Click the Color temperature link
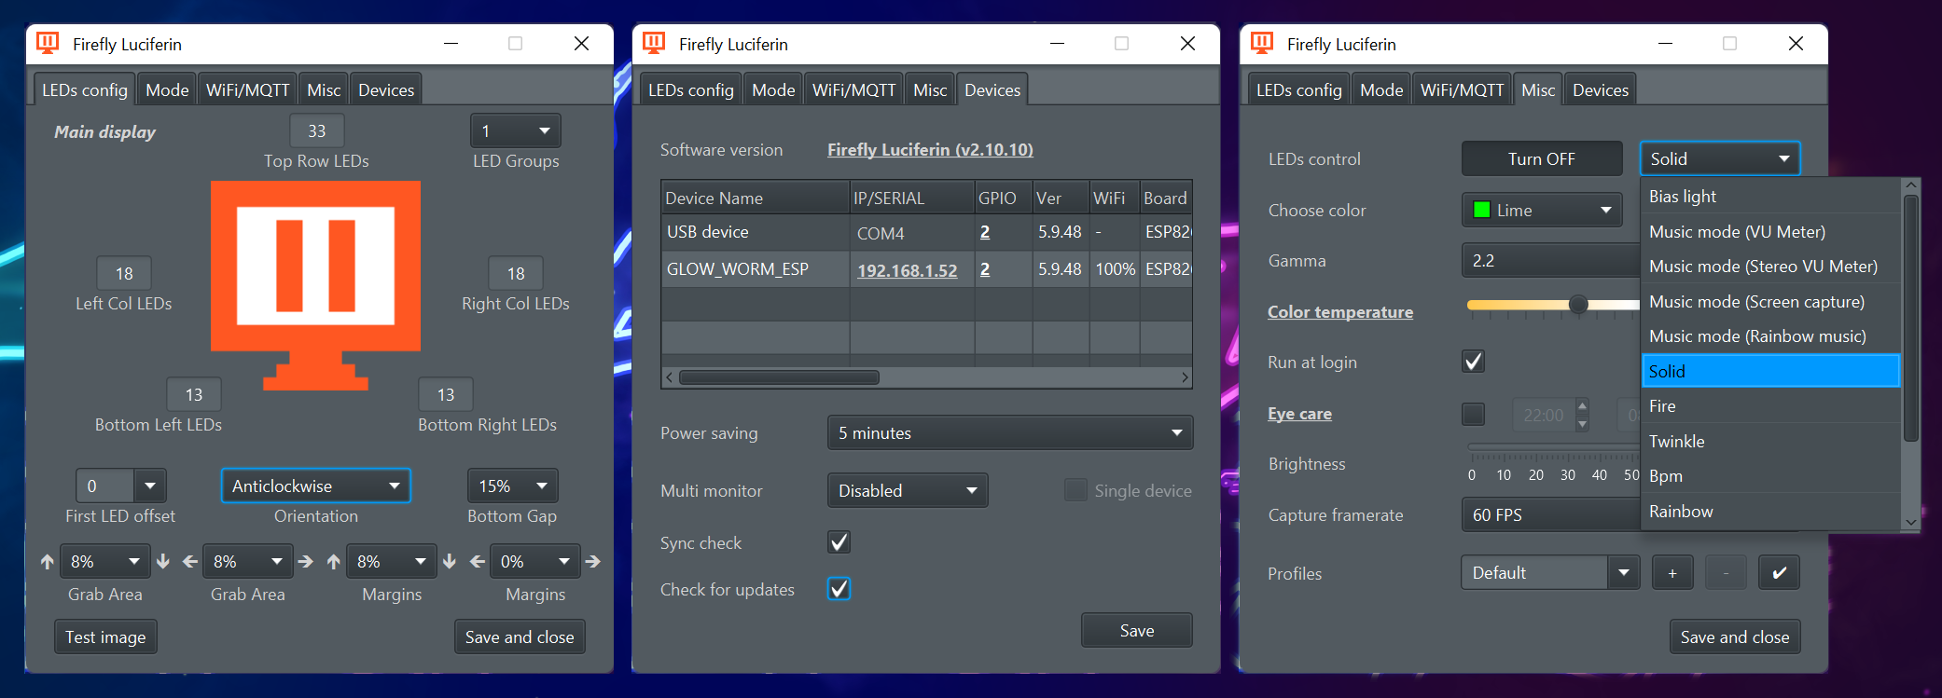Viewport: 1942px width, 698px height. (x=1339, y=311)
